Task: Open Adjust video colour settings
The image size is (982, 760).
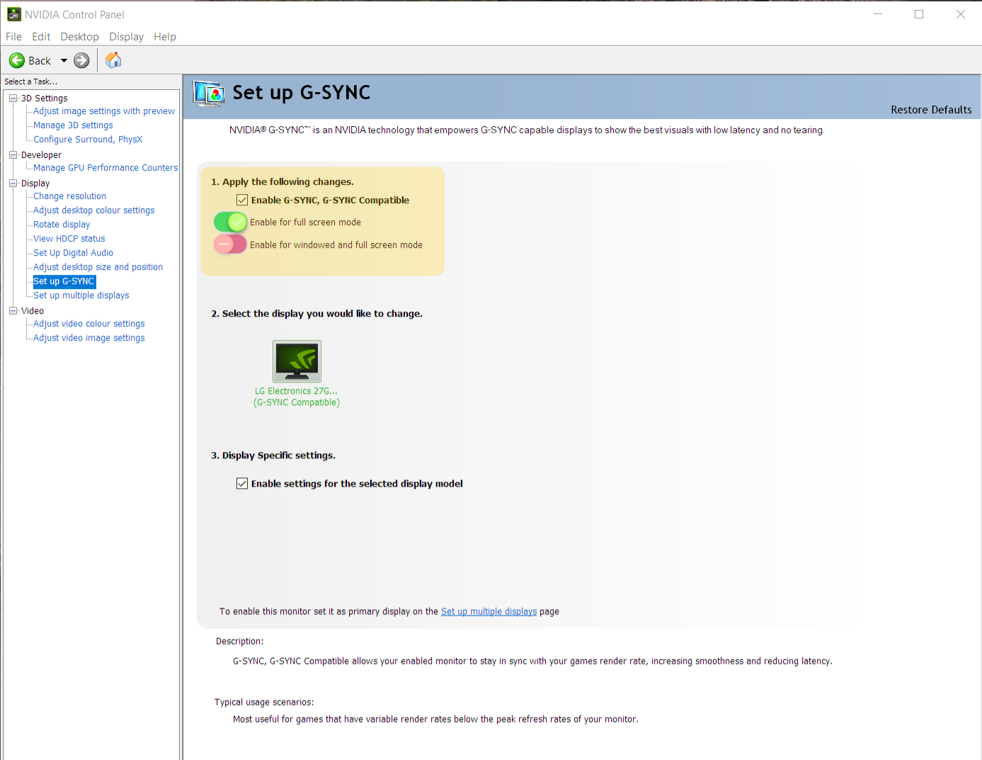Action: click(89, 324)
